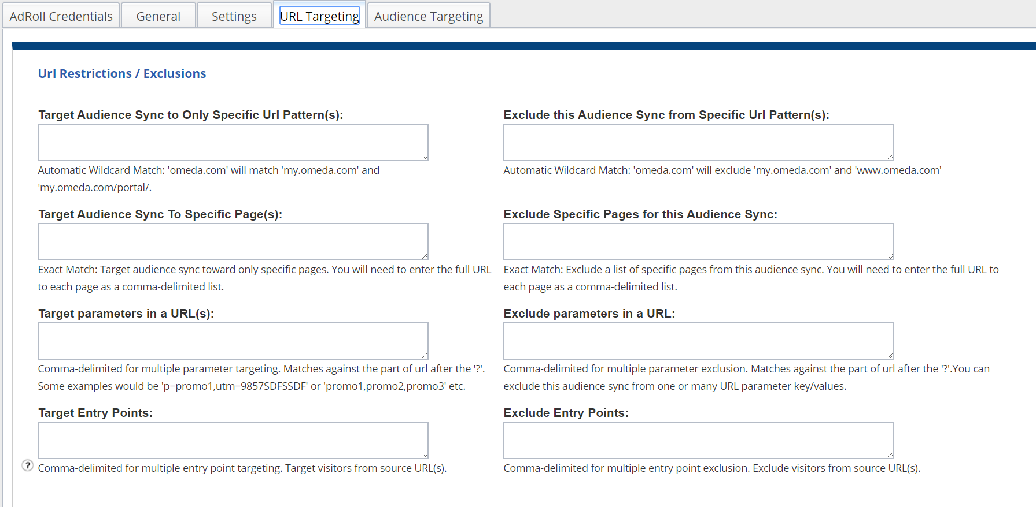This screenshot has width=1036, height=507.
Task: Open the Settings tab
Action: coord(234,16)
